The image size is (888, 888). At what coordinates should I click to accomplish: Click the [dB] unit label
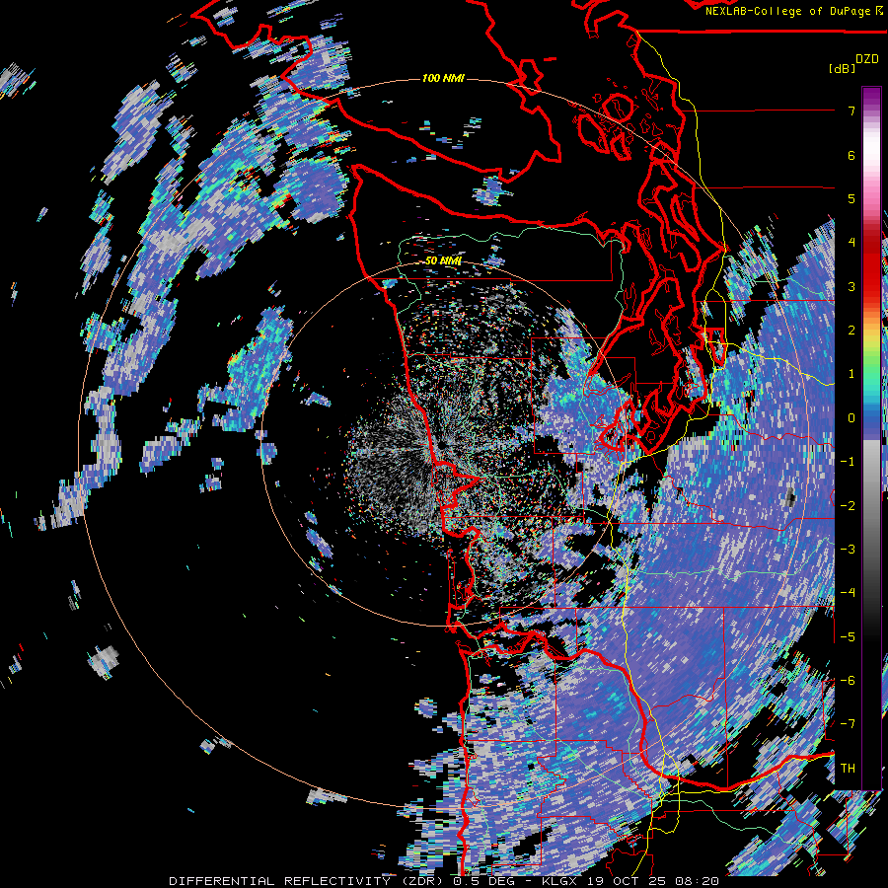point(842,68)
